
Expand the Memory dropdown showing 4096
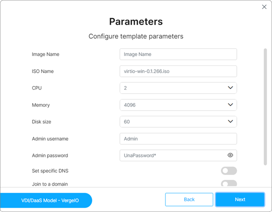pos(173,105)
